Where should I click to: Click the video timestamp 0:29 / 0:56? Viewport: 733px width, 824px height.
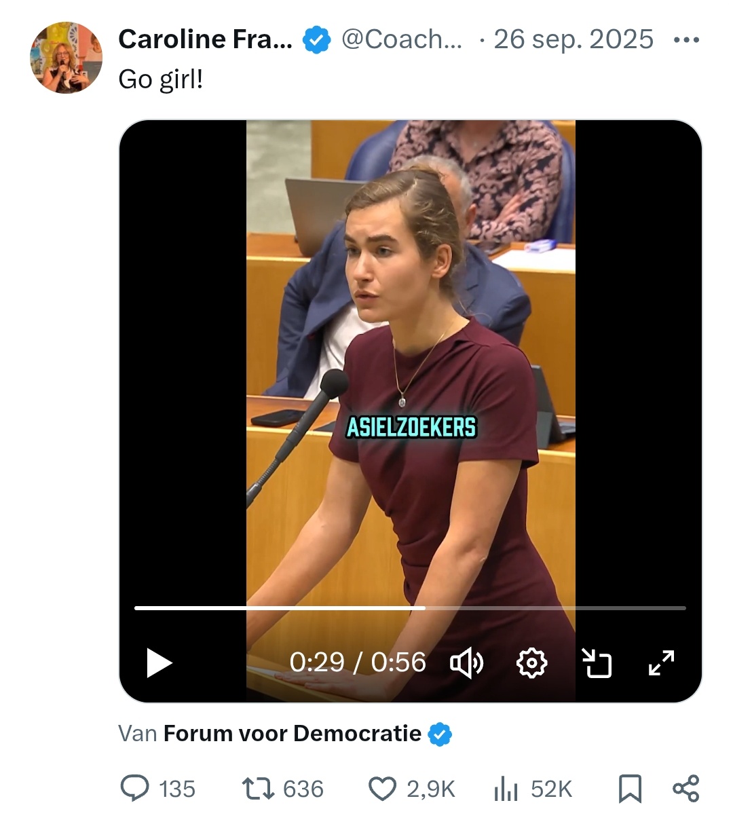coord(358,662)
